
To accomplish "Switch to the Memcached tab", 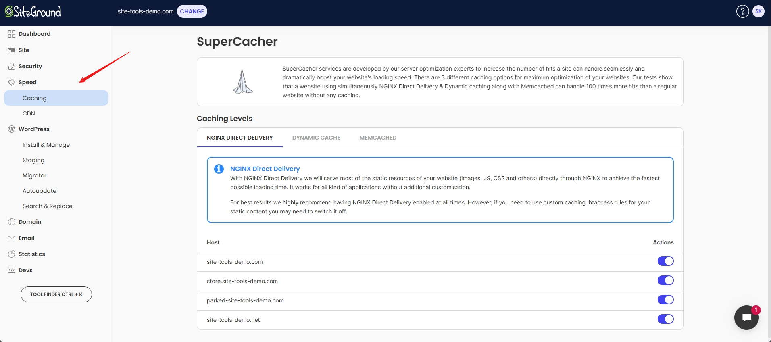I will click(378, 138).
